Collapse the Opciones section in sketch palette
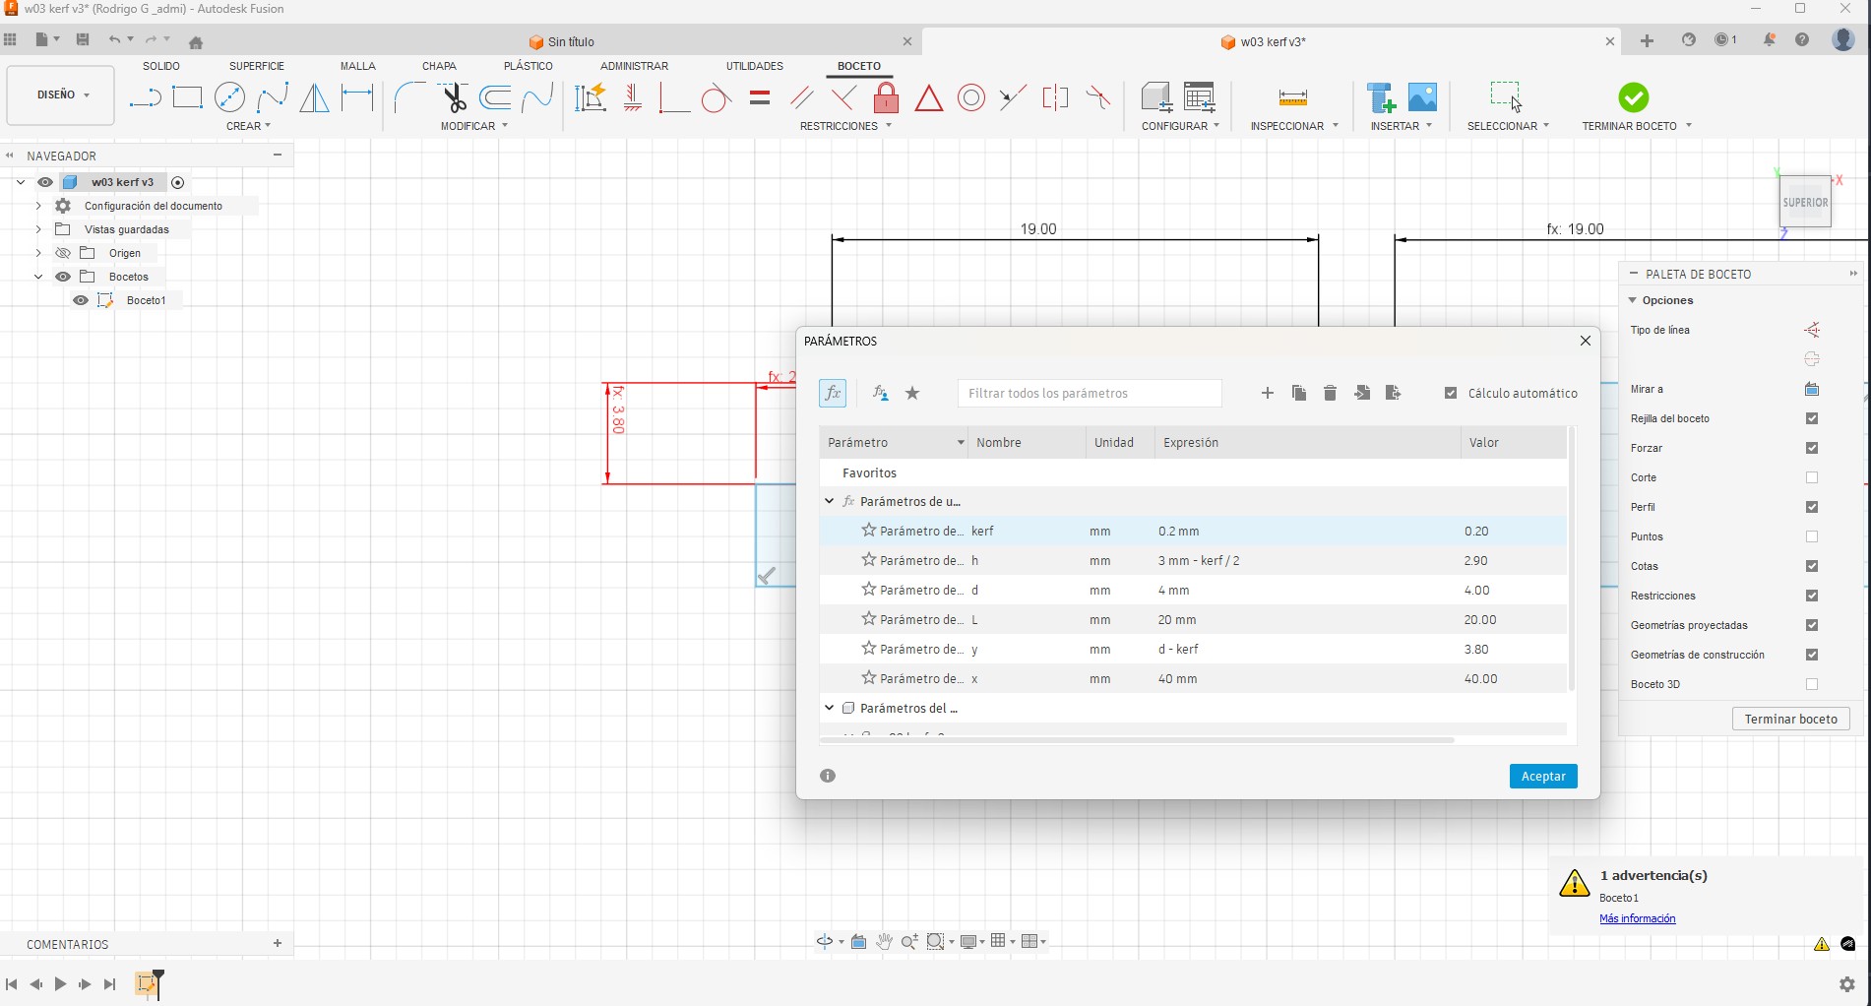 click(1633, 300)
